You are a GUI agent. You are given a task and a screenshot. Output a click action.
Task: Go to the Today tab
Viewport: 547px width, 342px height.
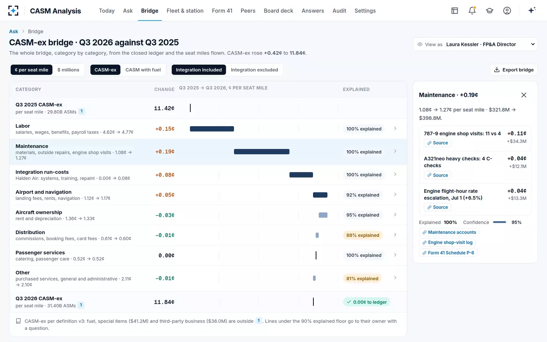[107, 11]
